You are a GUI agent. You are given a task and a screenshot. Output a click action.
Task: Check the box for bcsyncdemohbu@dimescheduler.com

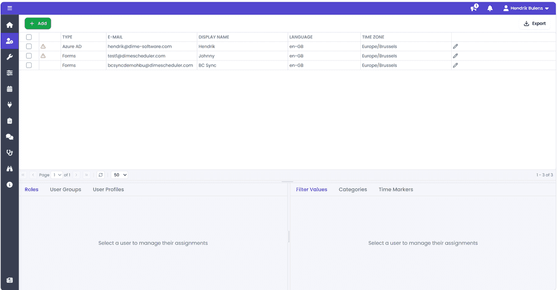[x=29, y=65]
